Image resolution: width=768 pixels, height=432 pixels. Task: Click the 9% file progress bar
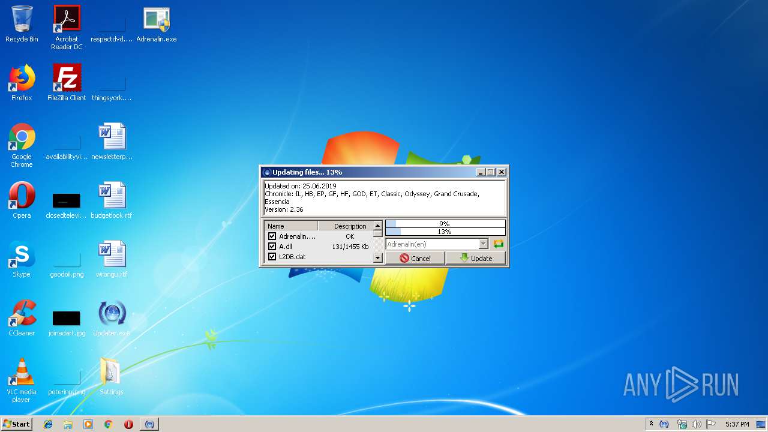coord(445,224)
